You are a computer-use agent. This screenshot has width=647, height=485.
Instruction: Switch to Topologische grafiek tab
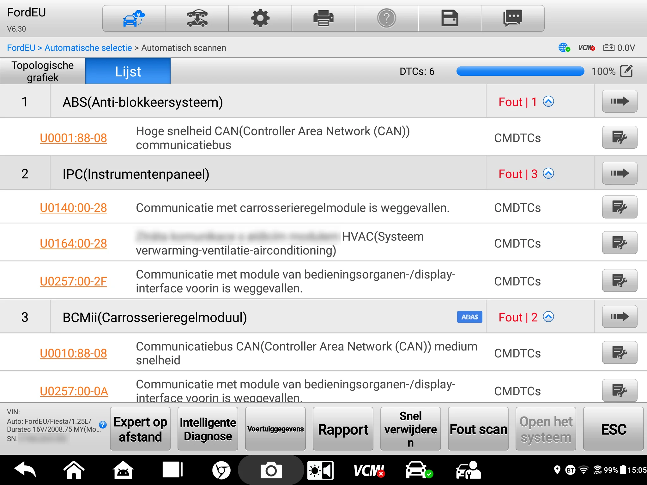[43, 71]
